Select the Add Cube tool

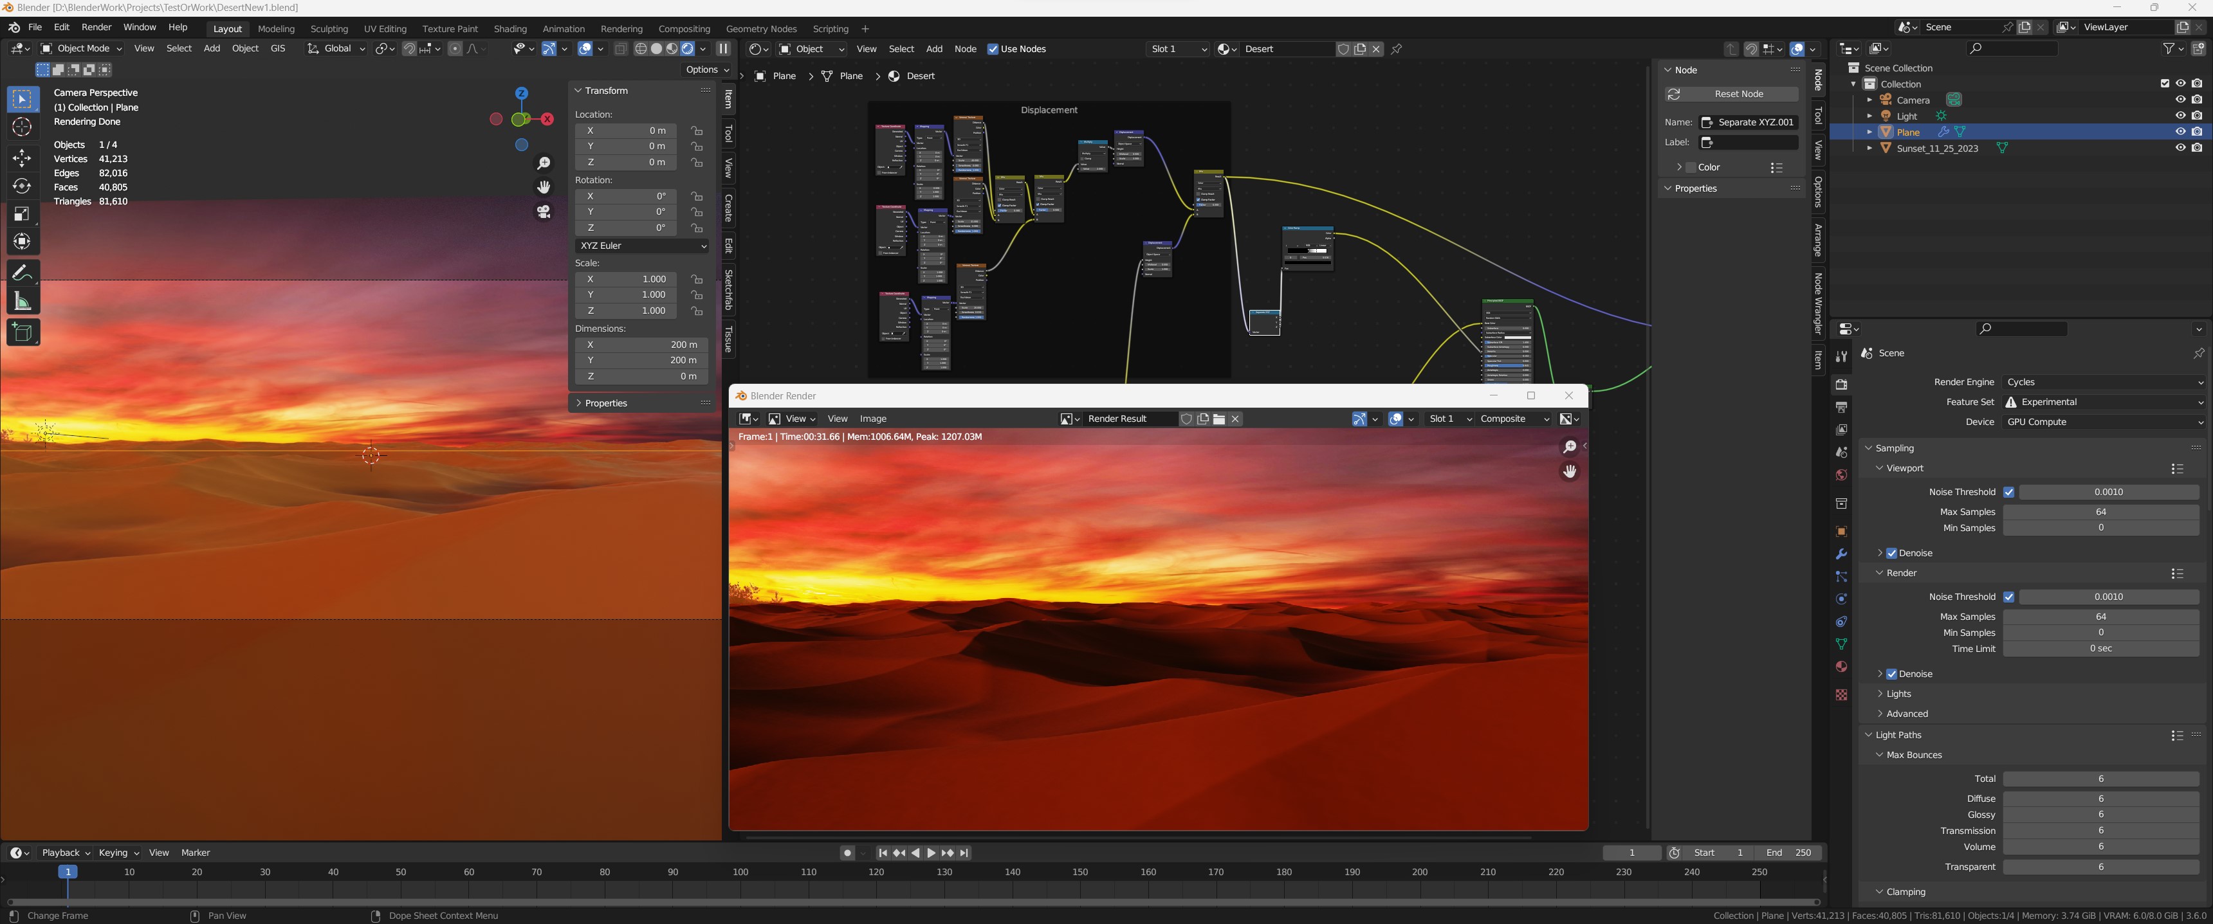point(23,332)
